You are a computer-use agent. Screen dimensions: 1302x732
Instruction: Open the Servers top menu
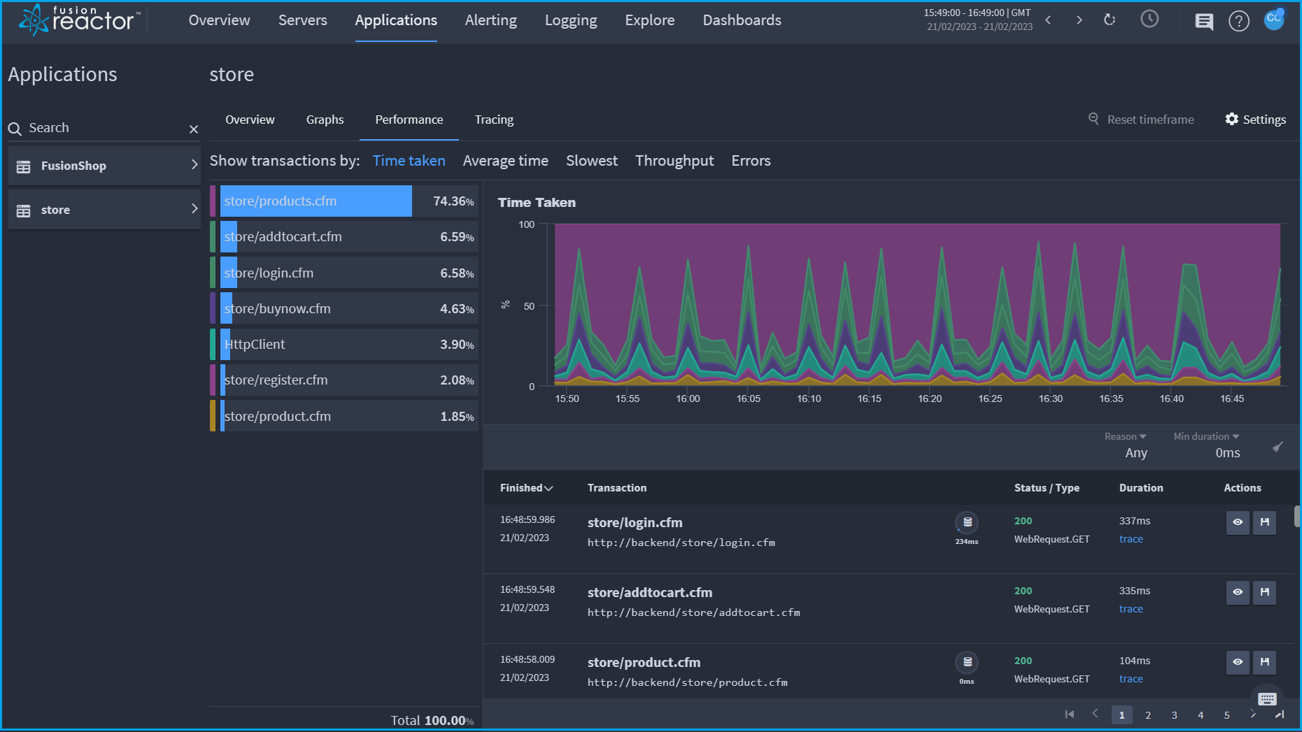[303, 20]
